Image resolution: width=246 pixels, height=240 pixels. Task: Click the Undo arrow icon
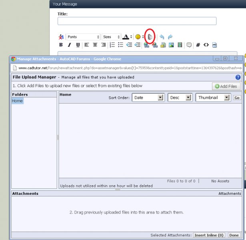(162, 37)
